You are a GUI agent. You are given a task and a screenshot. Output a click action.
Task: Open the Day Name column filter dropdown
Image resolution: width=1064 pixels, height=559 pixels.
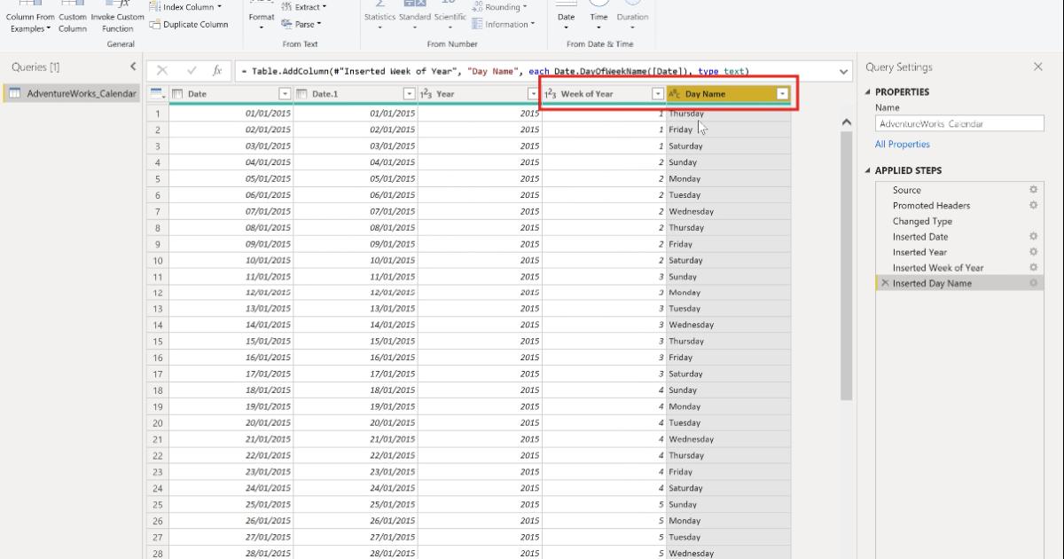coord(781,92)
